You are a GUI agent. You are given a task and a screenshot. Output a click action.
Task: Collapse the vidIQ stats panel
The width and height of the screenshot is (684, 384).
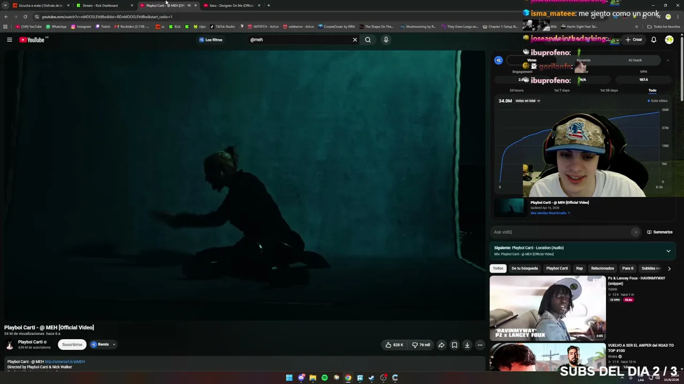667,60
